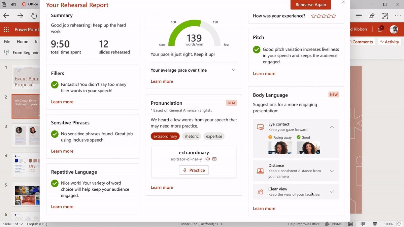Click the Distance camera person icon
This screenshot has height=227, width=404.
coord(260,171)
